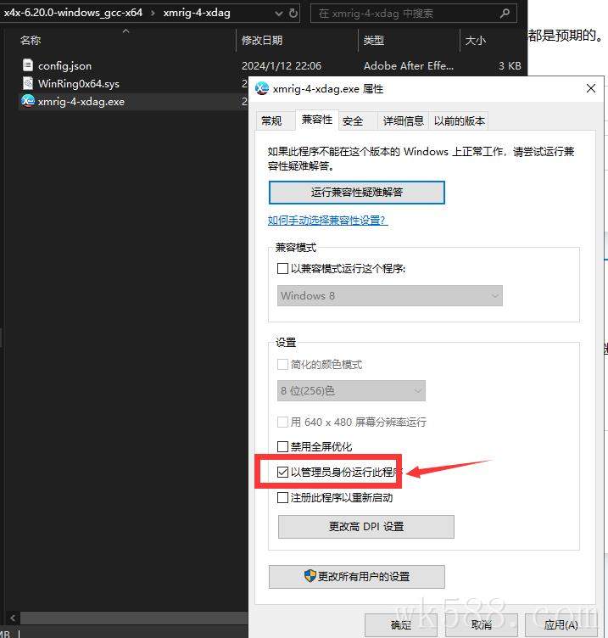Click the horizontal scrollbar in file list

click(134, 618)
